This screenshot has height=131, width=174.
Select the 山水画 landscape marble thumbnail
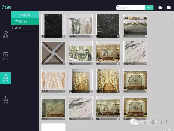[81, 26]
